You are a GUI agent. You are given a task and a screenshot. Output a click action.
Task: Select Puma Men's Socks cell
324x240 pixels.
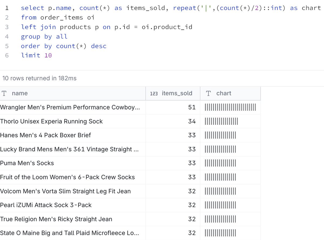coord(73,163)
